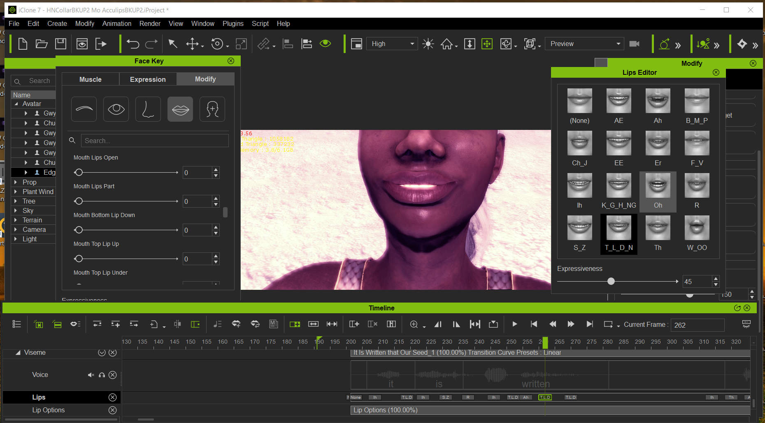Select the nose facial region icon
The image size is (765, 423).
point(148,109)
